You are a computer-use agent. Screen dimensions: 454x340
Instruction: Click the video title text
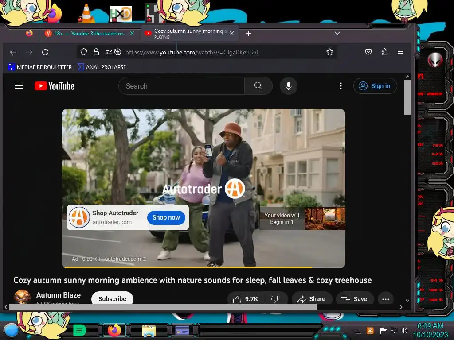[192, 280]
